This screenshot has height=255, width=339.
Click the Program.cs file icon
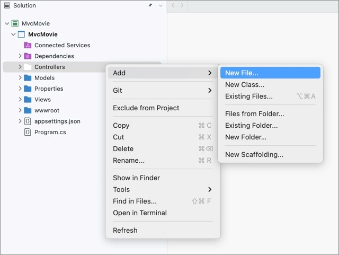tap(28, 132)
